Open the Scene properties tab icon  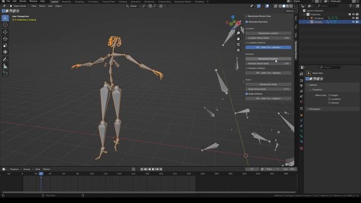click(x=301, y=96)
